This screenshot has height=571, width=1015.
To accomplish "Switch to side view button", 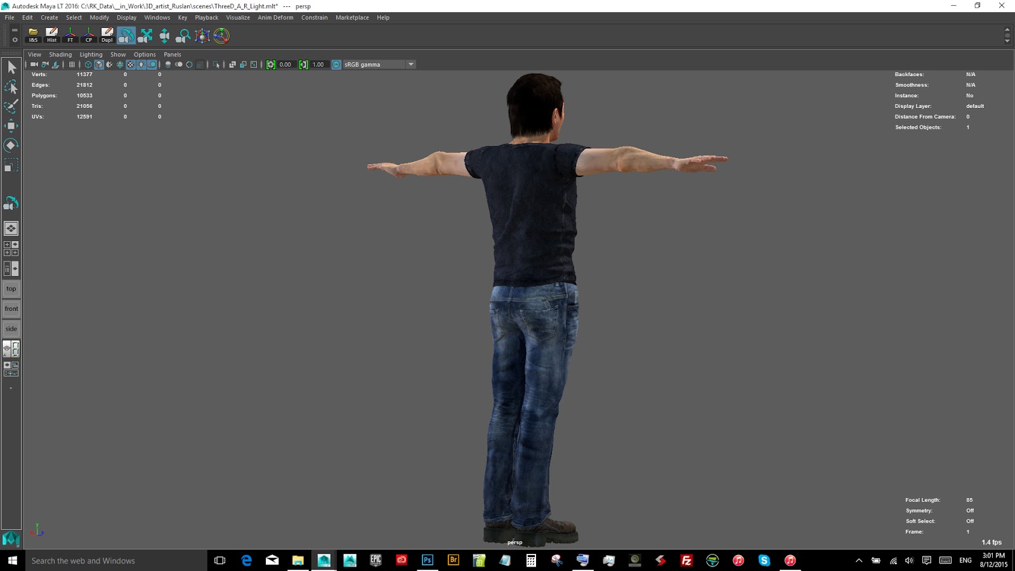I will point(11,329).
